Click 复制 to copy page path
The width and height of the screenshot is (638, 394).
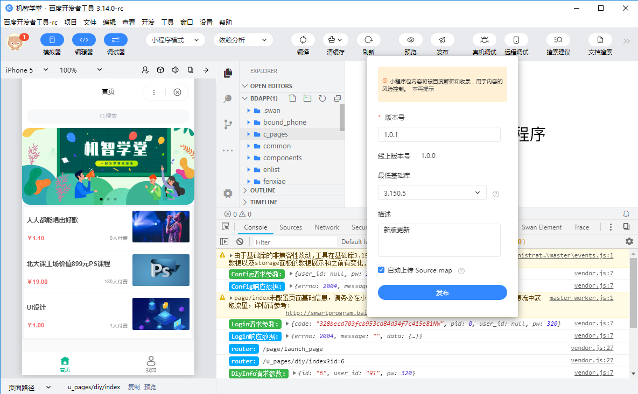[x=134, y=387]
